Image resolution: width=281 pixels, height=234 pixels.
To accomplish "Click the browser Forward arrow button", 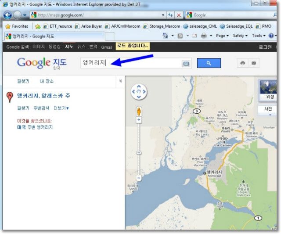I will tap(18, 15).
